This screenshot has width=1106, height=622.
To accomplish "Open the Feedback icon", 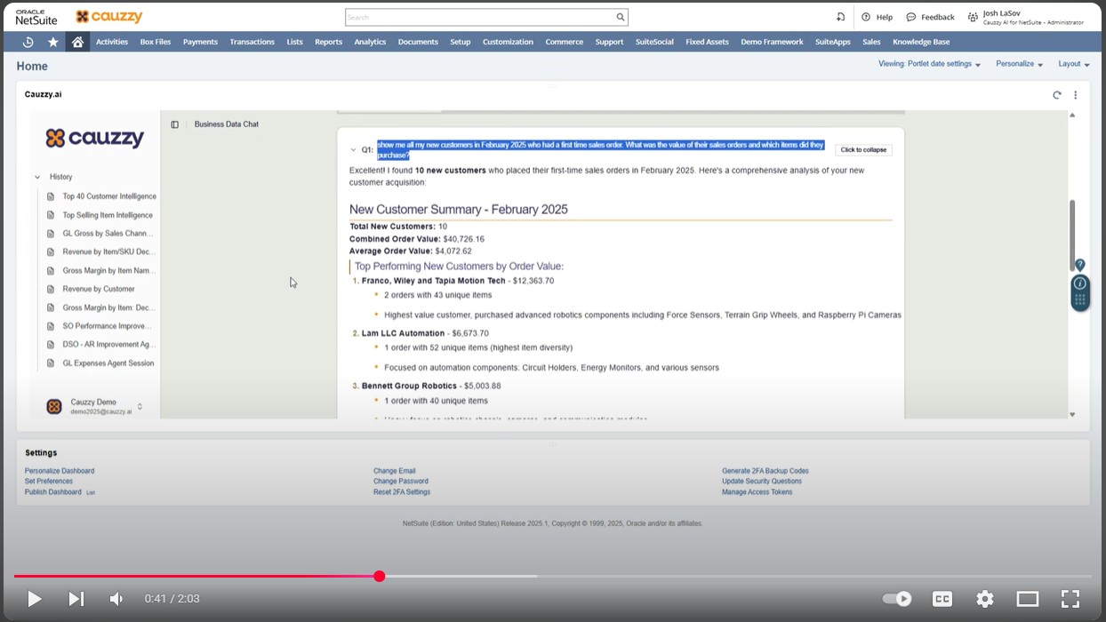I will click(911, 17).
